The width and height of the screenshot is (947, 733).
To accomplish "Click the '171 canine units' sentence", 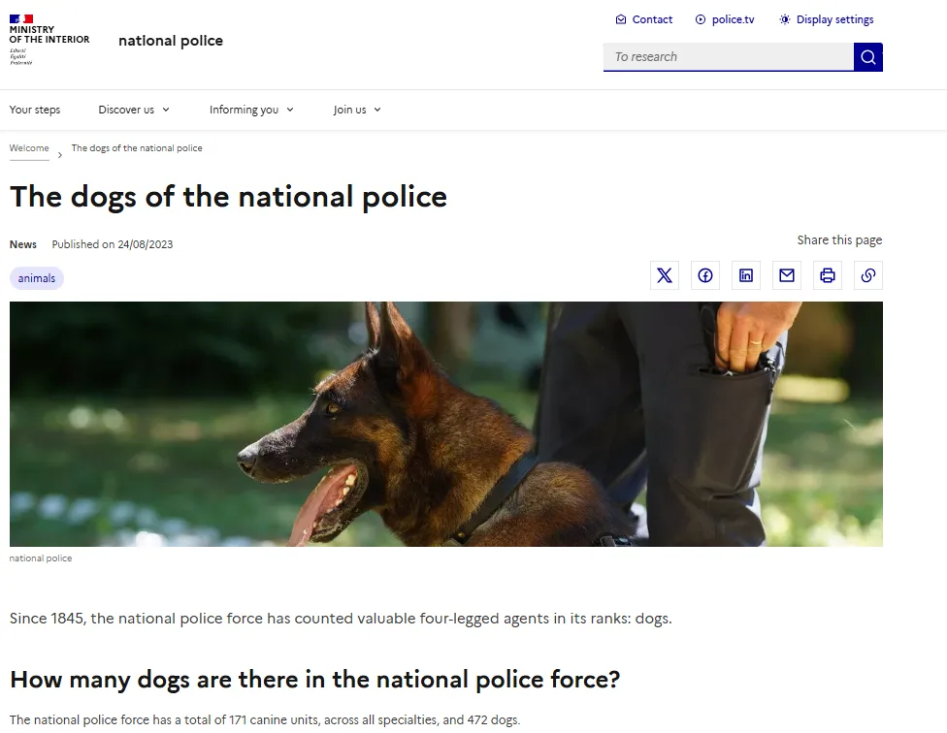I will pyautogui.click(x=265, y=719).
